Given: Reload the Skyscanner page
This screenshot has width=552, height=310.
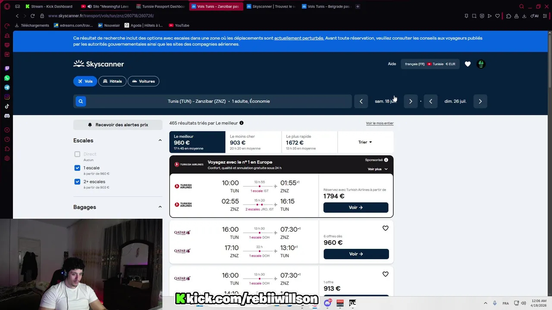Looking at the screenshot, I should (32, 16).
